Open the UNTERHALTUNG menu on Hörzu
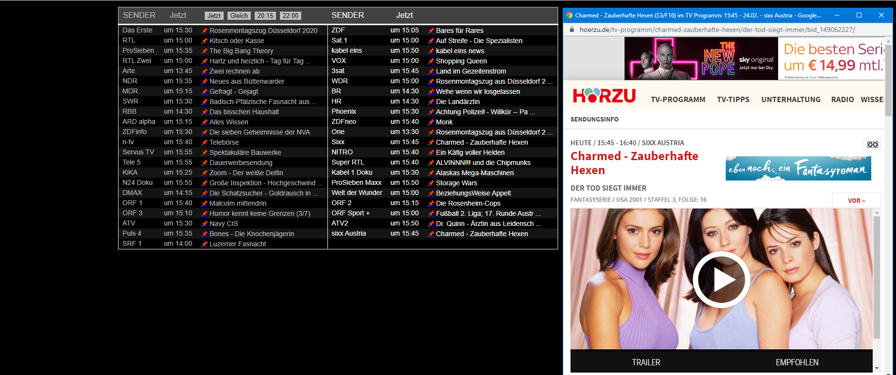 click(x=791, y=99)
